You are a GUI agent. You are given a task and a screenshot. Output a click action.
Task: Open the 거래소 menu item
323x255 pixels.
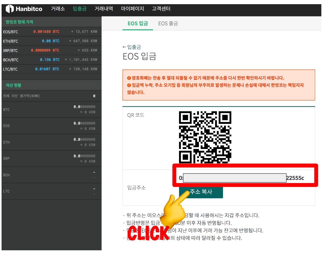pyautogui.click(x=58, y=9)
